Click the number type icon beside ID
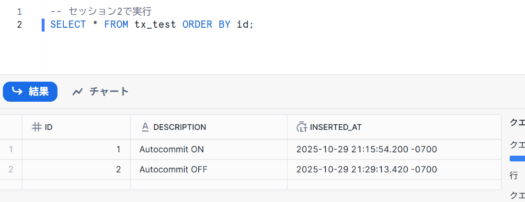 point(36,127)
